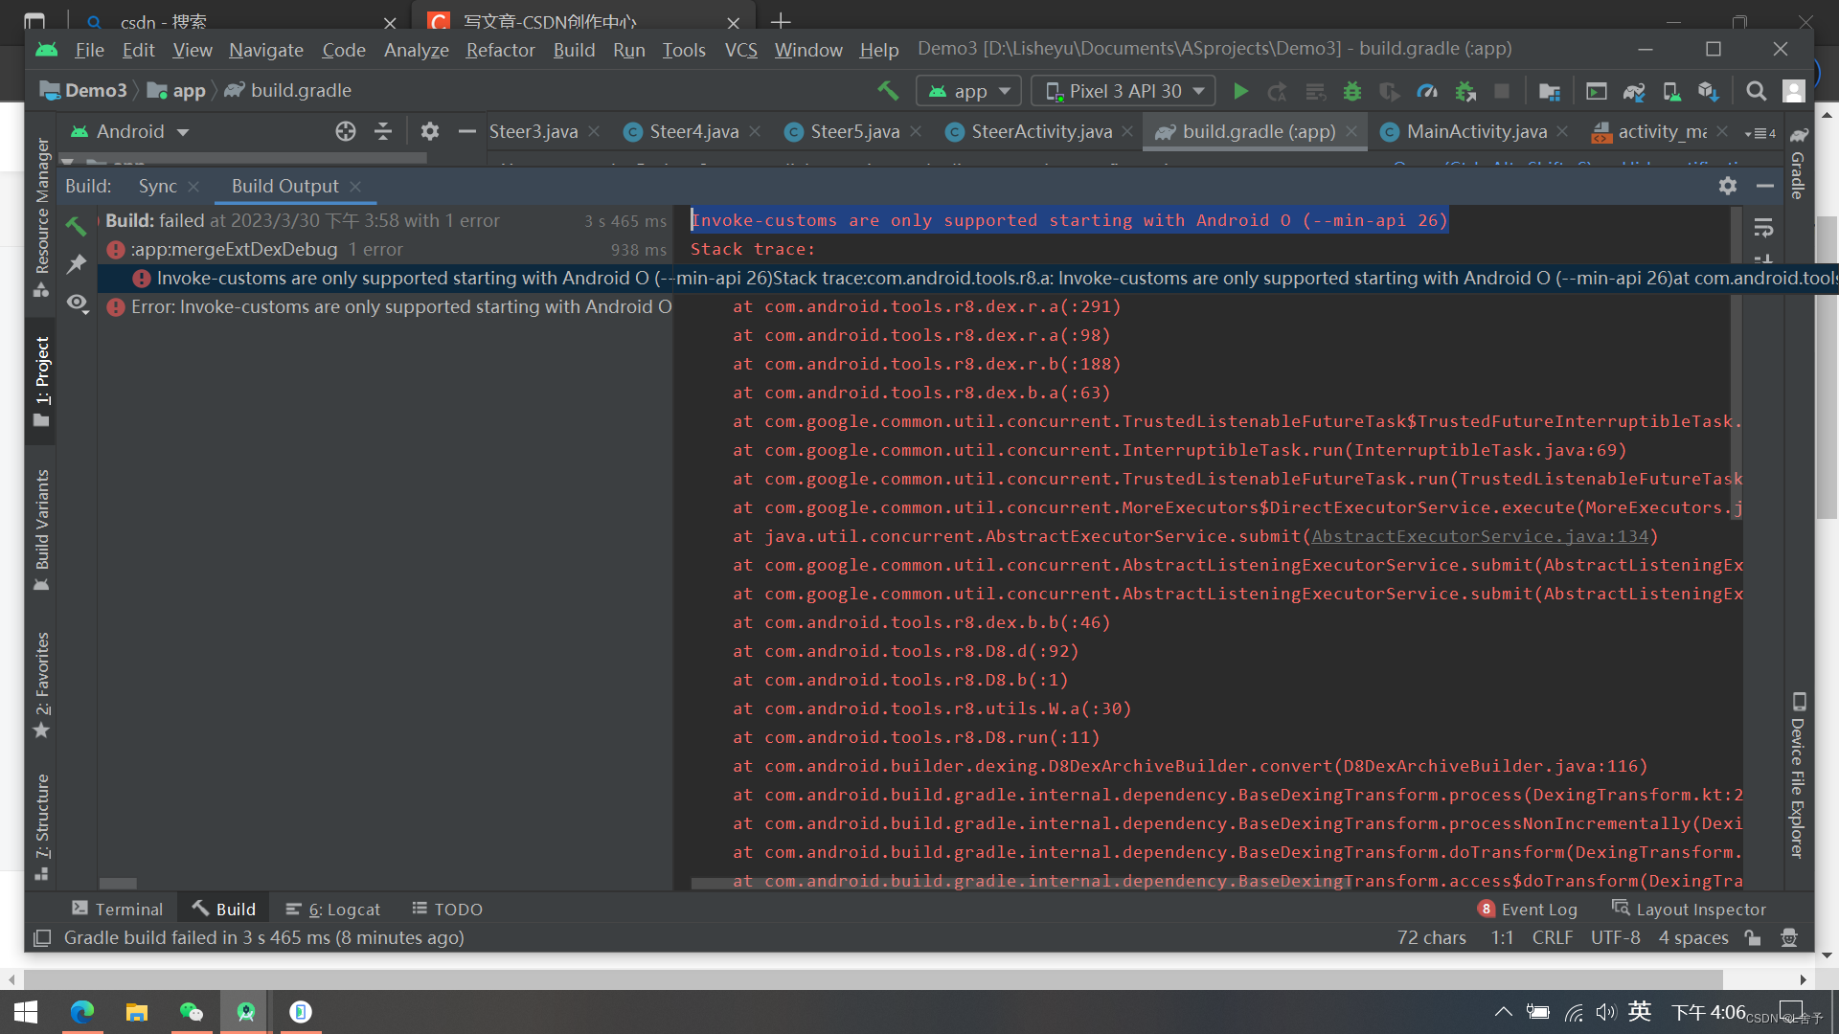The height and width of the screenshot is (1034, 1839).
Task: Run the app using the green Run icon
Action: (1240, 91)
